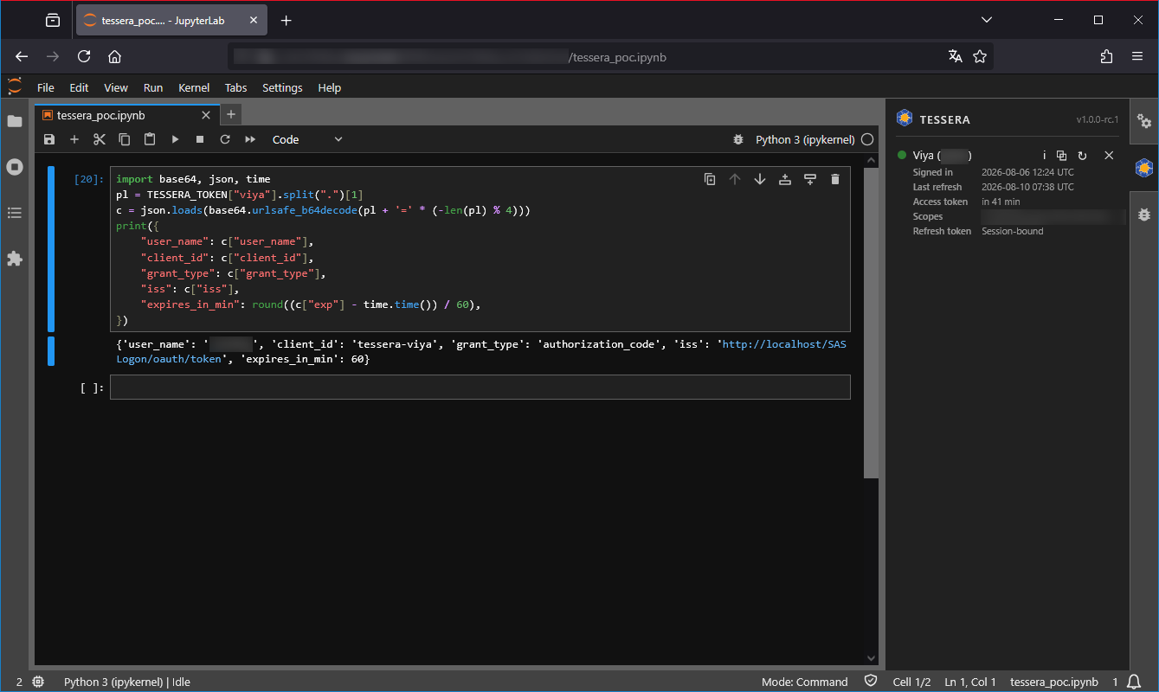Open the Extension Manager puzzle icon
The width and height of the screenshot is (1159, 692).
tap(15, 259)
